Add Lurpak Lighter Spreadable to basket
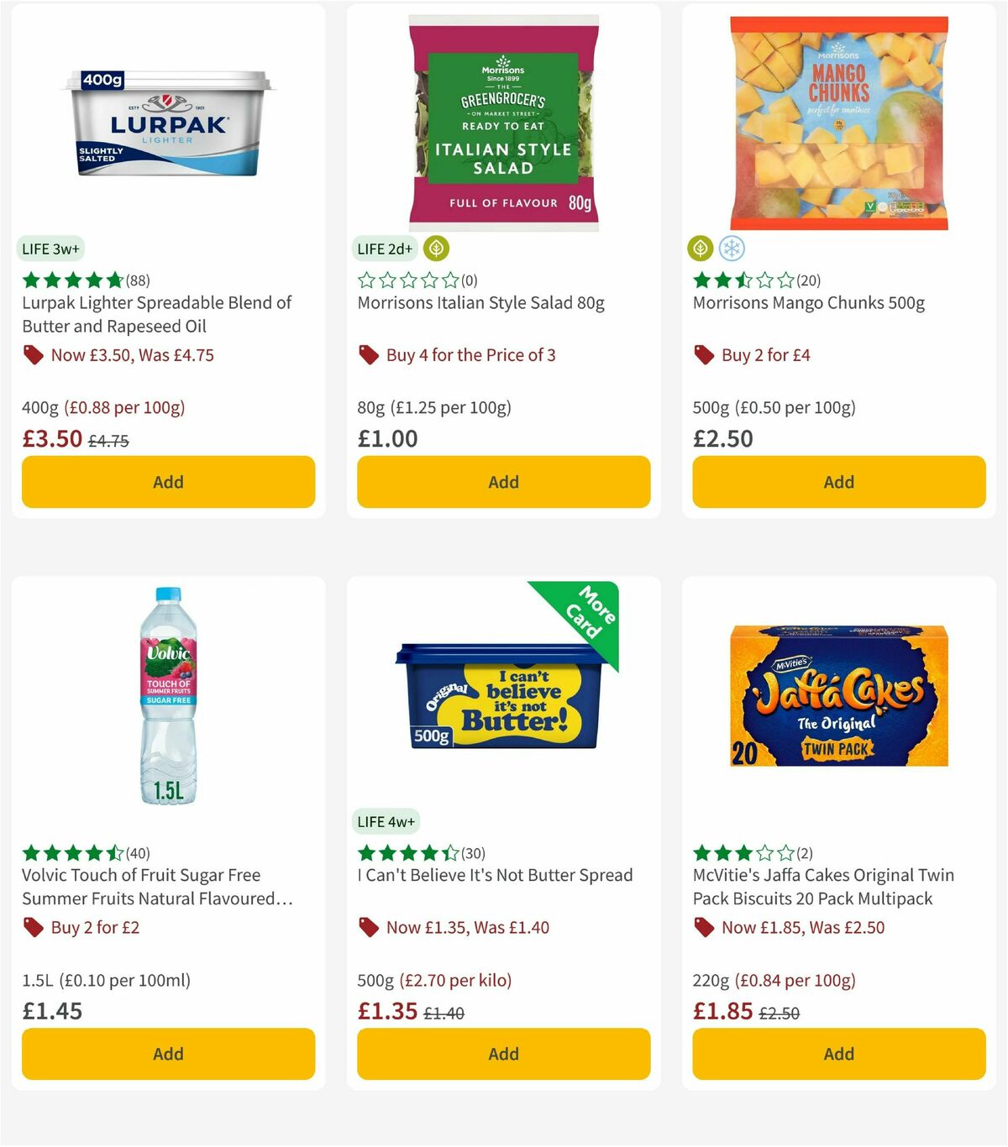This screenshot has height=1147, width=1008. point(168,482)
